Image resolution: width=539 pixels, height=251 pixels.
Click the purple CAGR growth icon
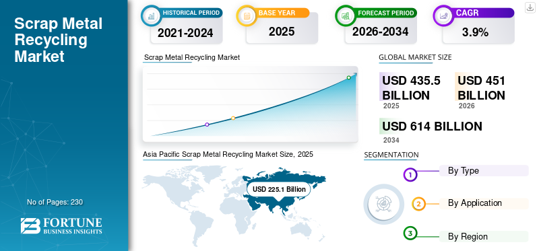[443, 15]
